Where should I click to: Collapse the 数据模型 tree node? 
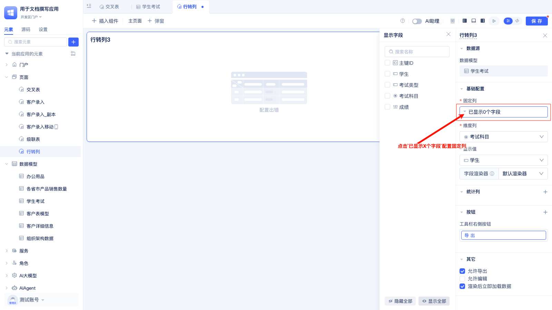[7, 164]
